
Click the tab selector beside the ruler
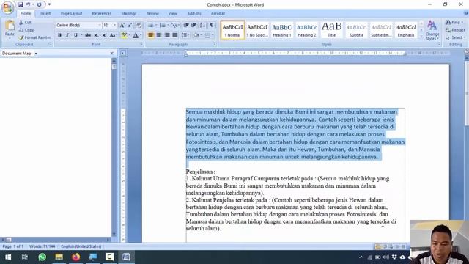coord(123,54)
